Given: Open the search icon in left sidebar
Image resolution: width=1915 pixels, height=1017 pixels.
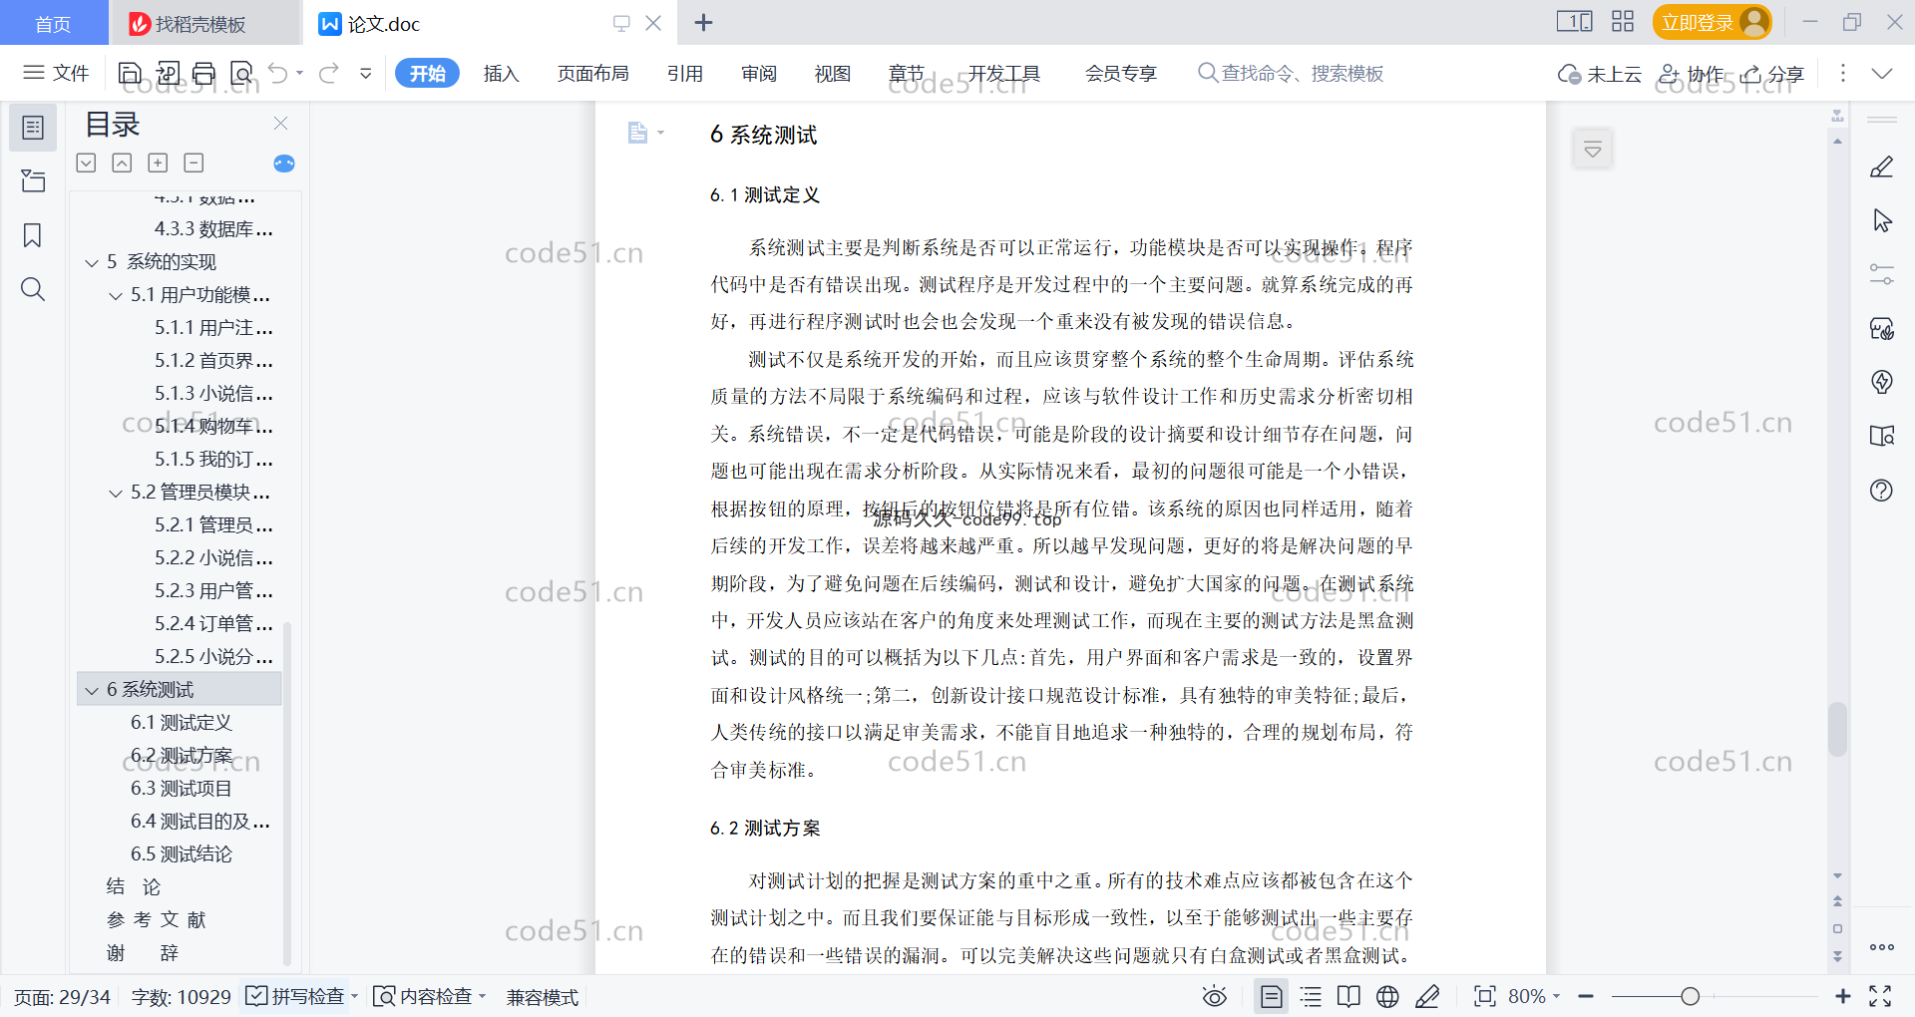Looking at the screenshot, I should (x=33, y=289).
